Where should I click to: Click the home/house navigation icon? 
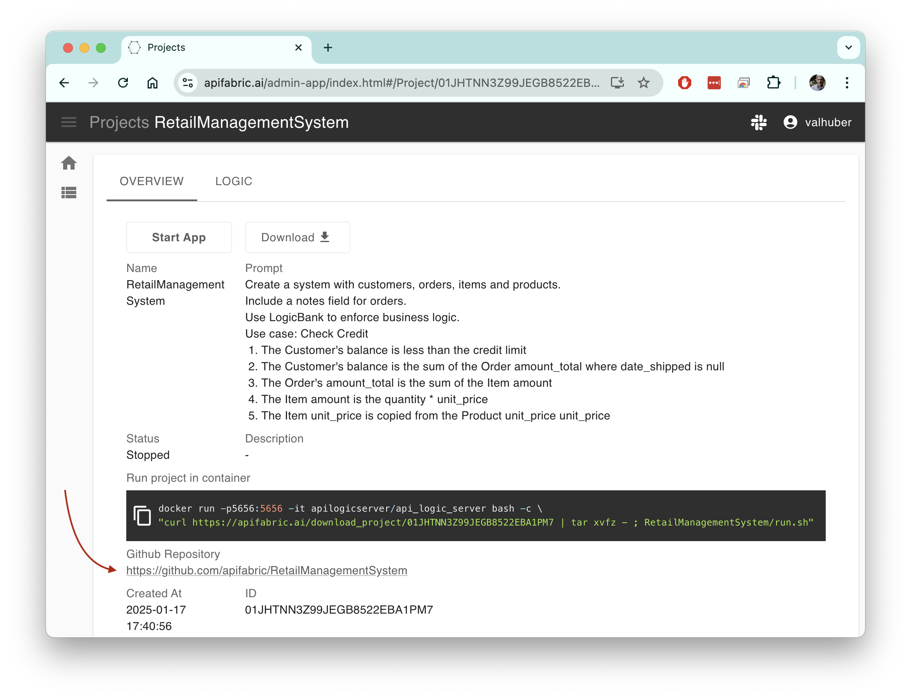click(x=69, y=163)
